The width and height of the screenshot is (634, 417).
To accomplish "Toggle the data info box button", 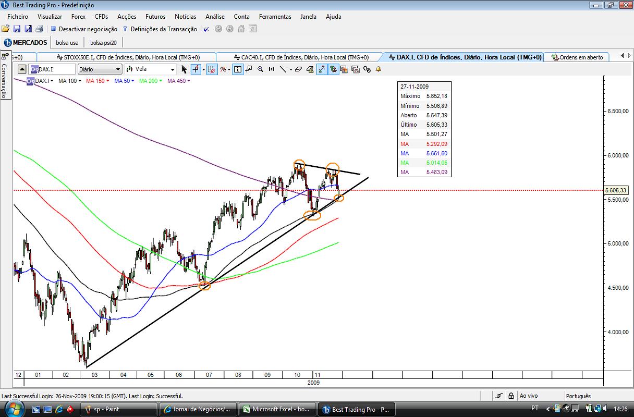I will coord(238,69).
